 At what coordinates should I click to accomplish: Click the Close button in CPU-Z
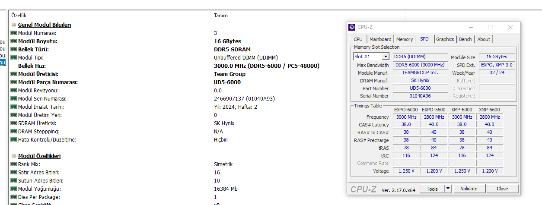click(502, 189)
